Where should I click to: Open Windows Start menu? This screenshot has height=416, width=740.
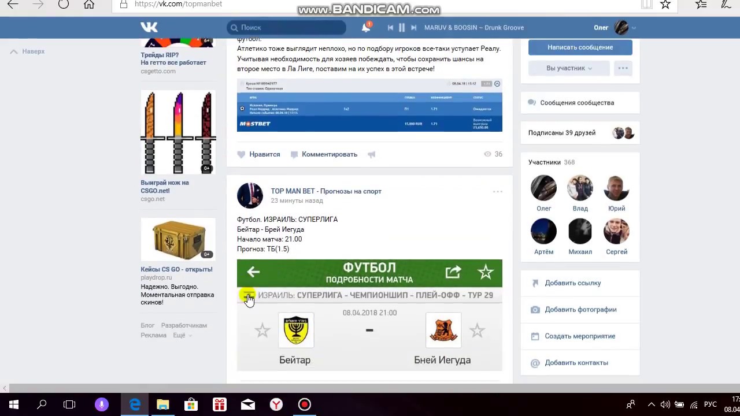point(13,404)
